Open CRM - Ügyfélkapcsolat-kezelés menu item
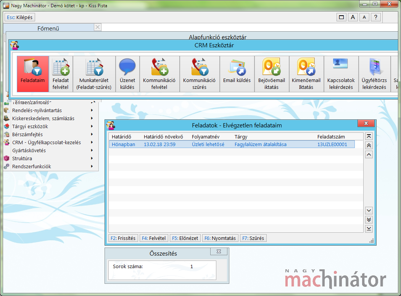 point(51,142)
